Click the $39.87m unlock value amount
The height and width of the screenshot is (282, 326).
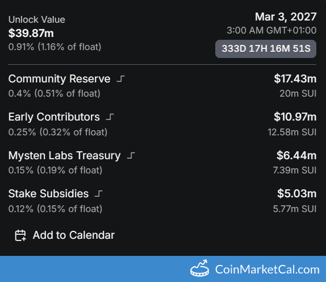(x=31, y=33)
